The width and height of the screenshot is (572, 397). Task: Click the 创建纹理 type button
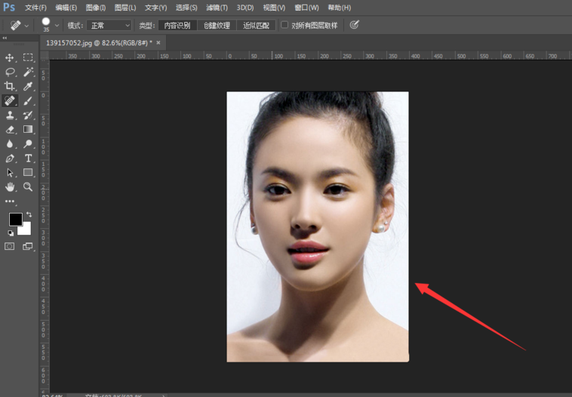[217, 25]
